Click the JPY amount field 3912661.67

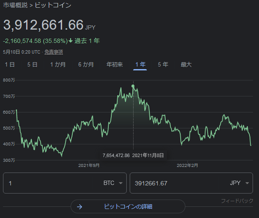pyautogui.click(x=175, y=183)
